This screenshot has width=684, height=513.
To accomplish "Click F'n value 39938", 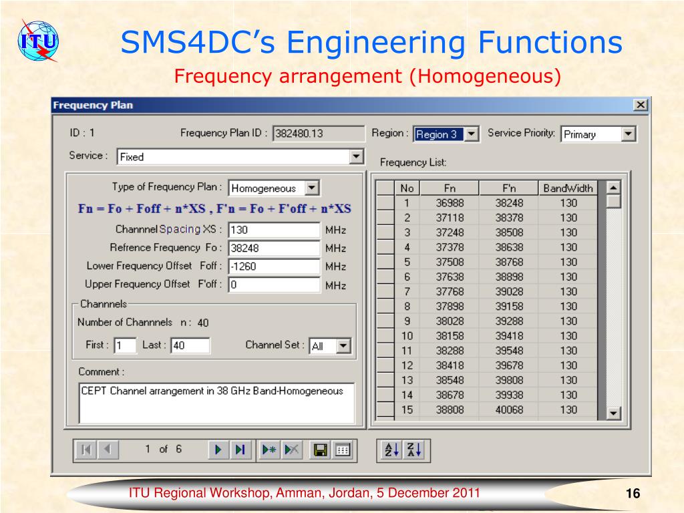I will (x=509, y=395).
